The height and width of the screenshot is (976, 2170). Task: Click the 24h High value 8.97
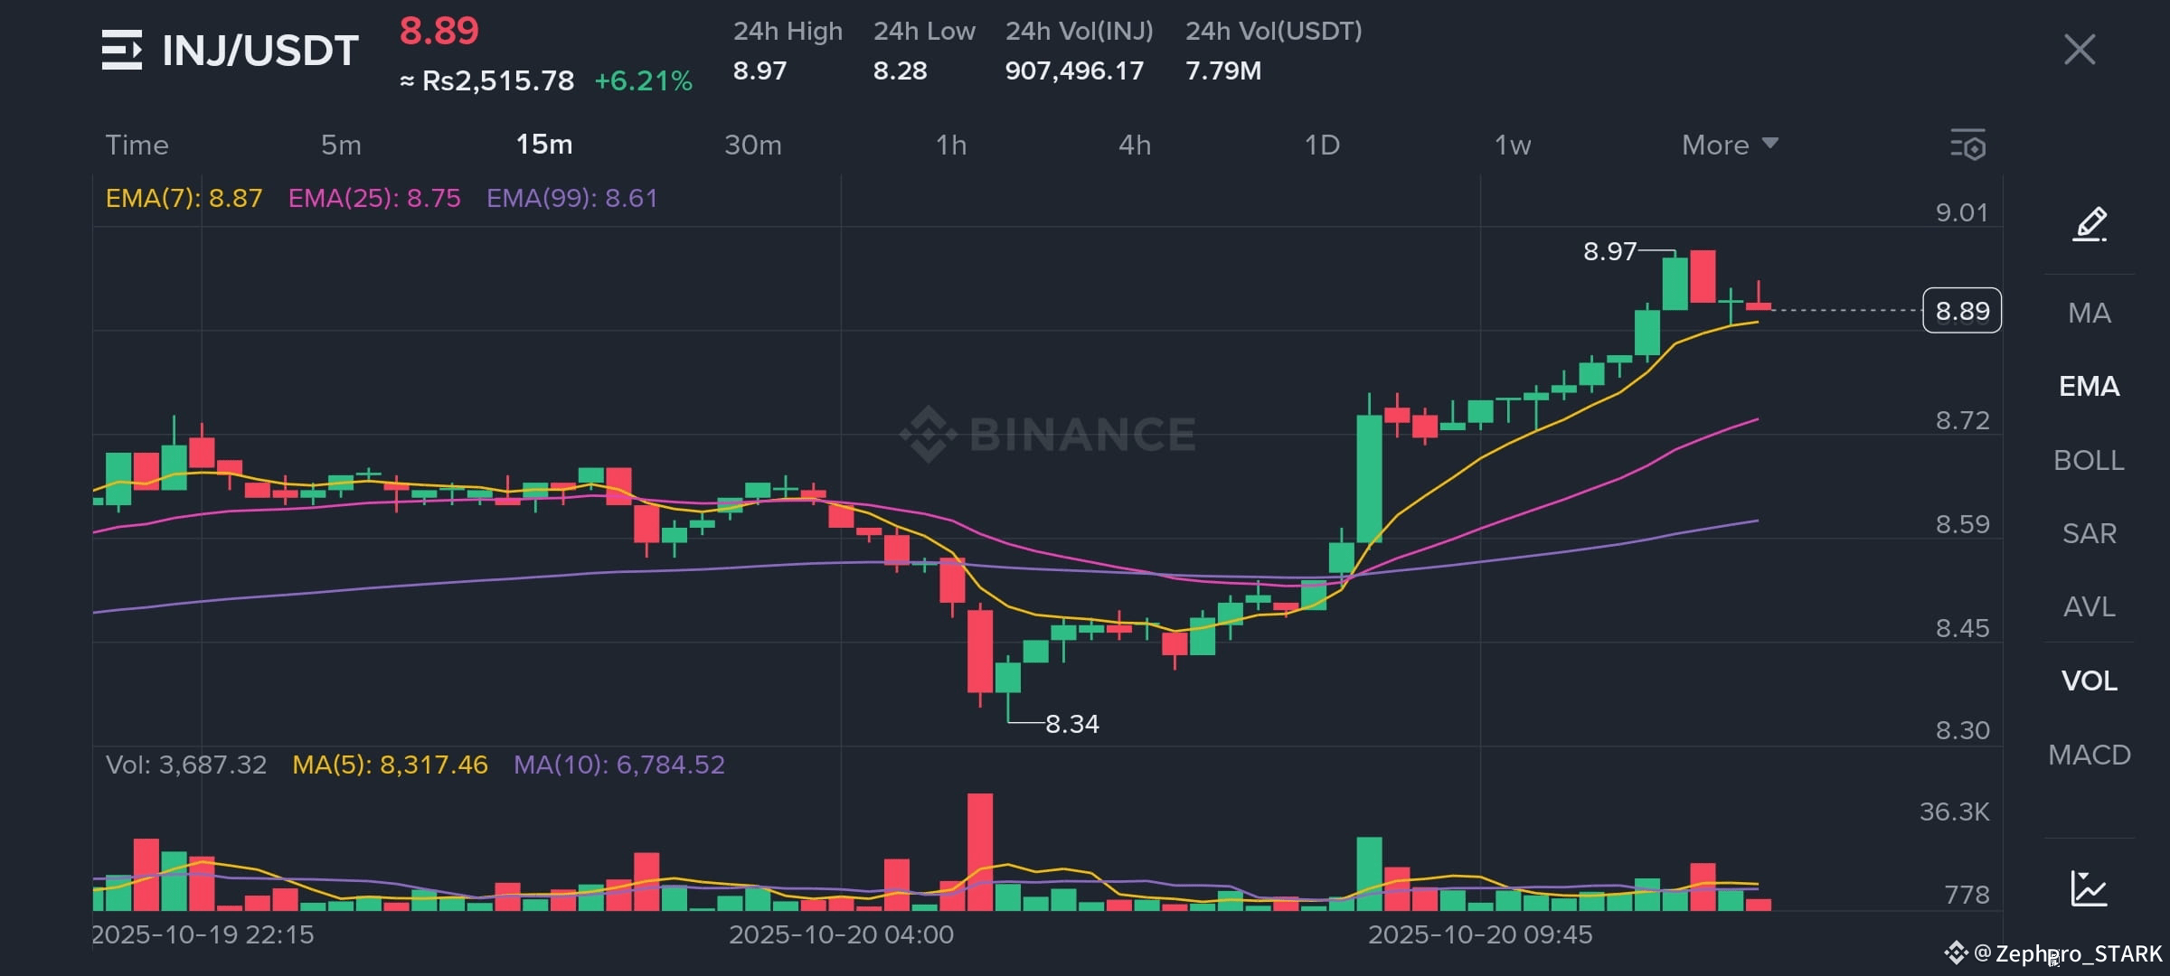pyautogui.click(x=760, y=70)
